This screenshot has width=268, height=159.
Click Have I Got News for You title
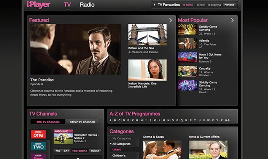click(x=210, y=56)
